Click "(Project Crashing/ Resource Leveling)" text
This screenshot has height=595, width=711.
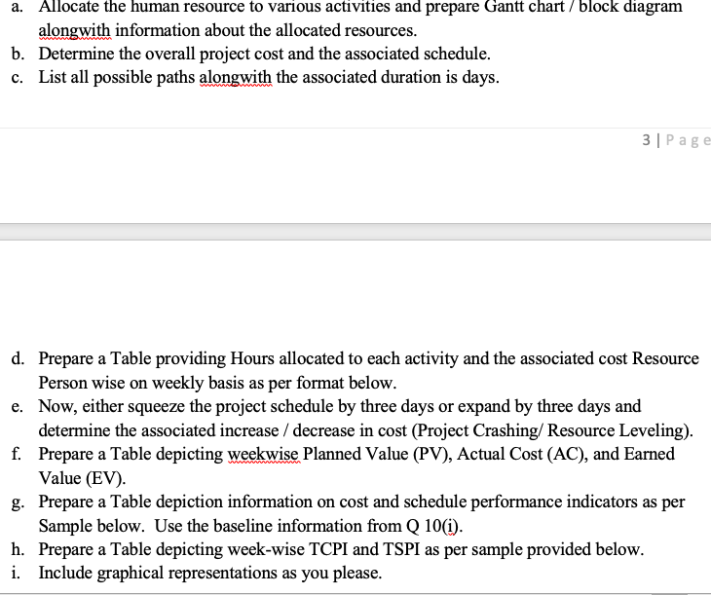click(552, 430)
